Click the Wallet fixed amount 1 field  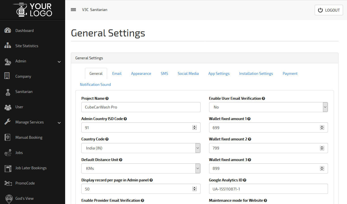(269, 128)
